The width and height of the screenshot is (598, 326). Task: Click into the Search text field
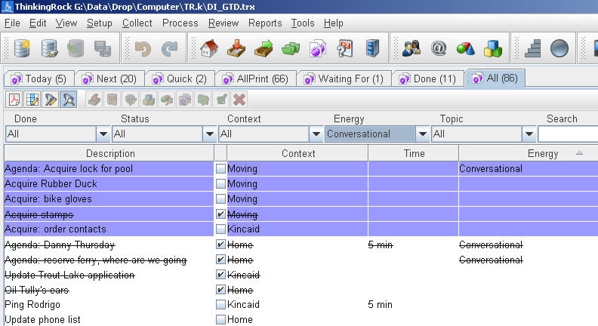point(567,134)
